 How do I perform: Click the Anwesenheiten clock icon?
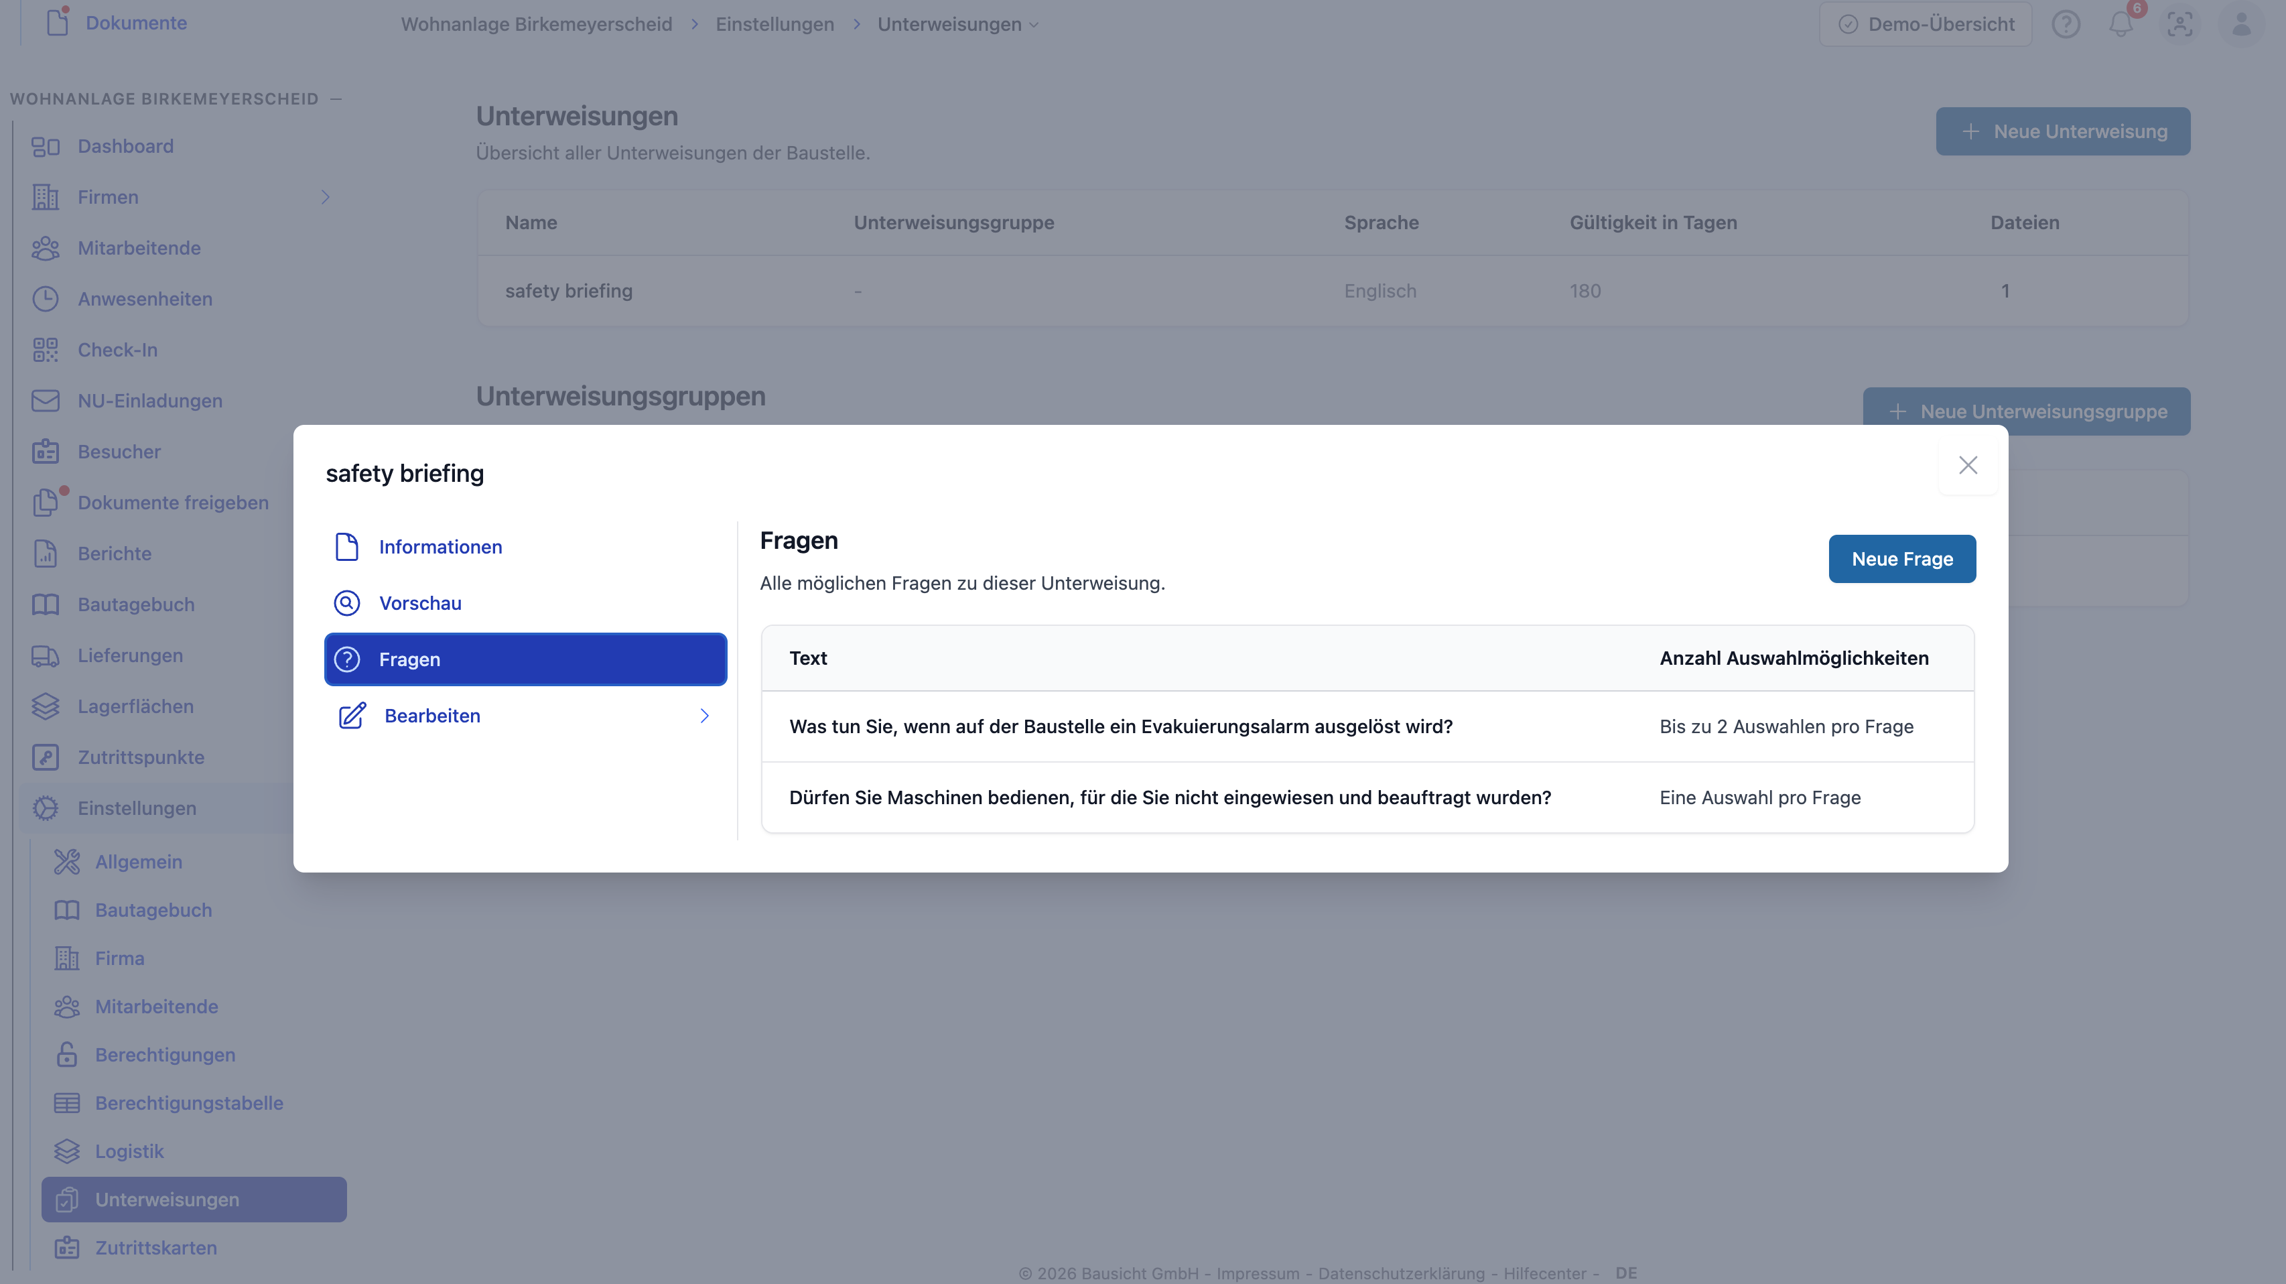[x=46, y=299]
